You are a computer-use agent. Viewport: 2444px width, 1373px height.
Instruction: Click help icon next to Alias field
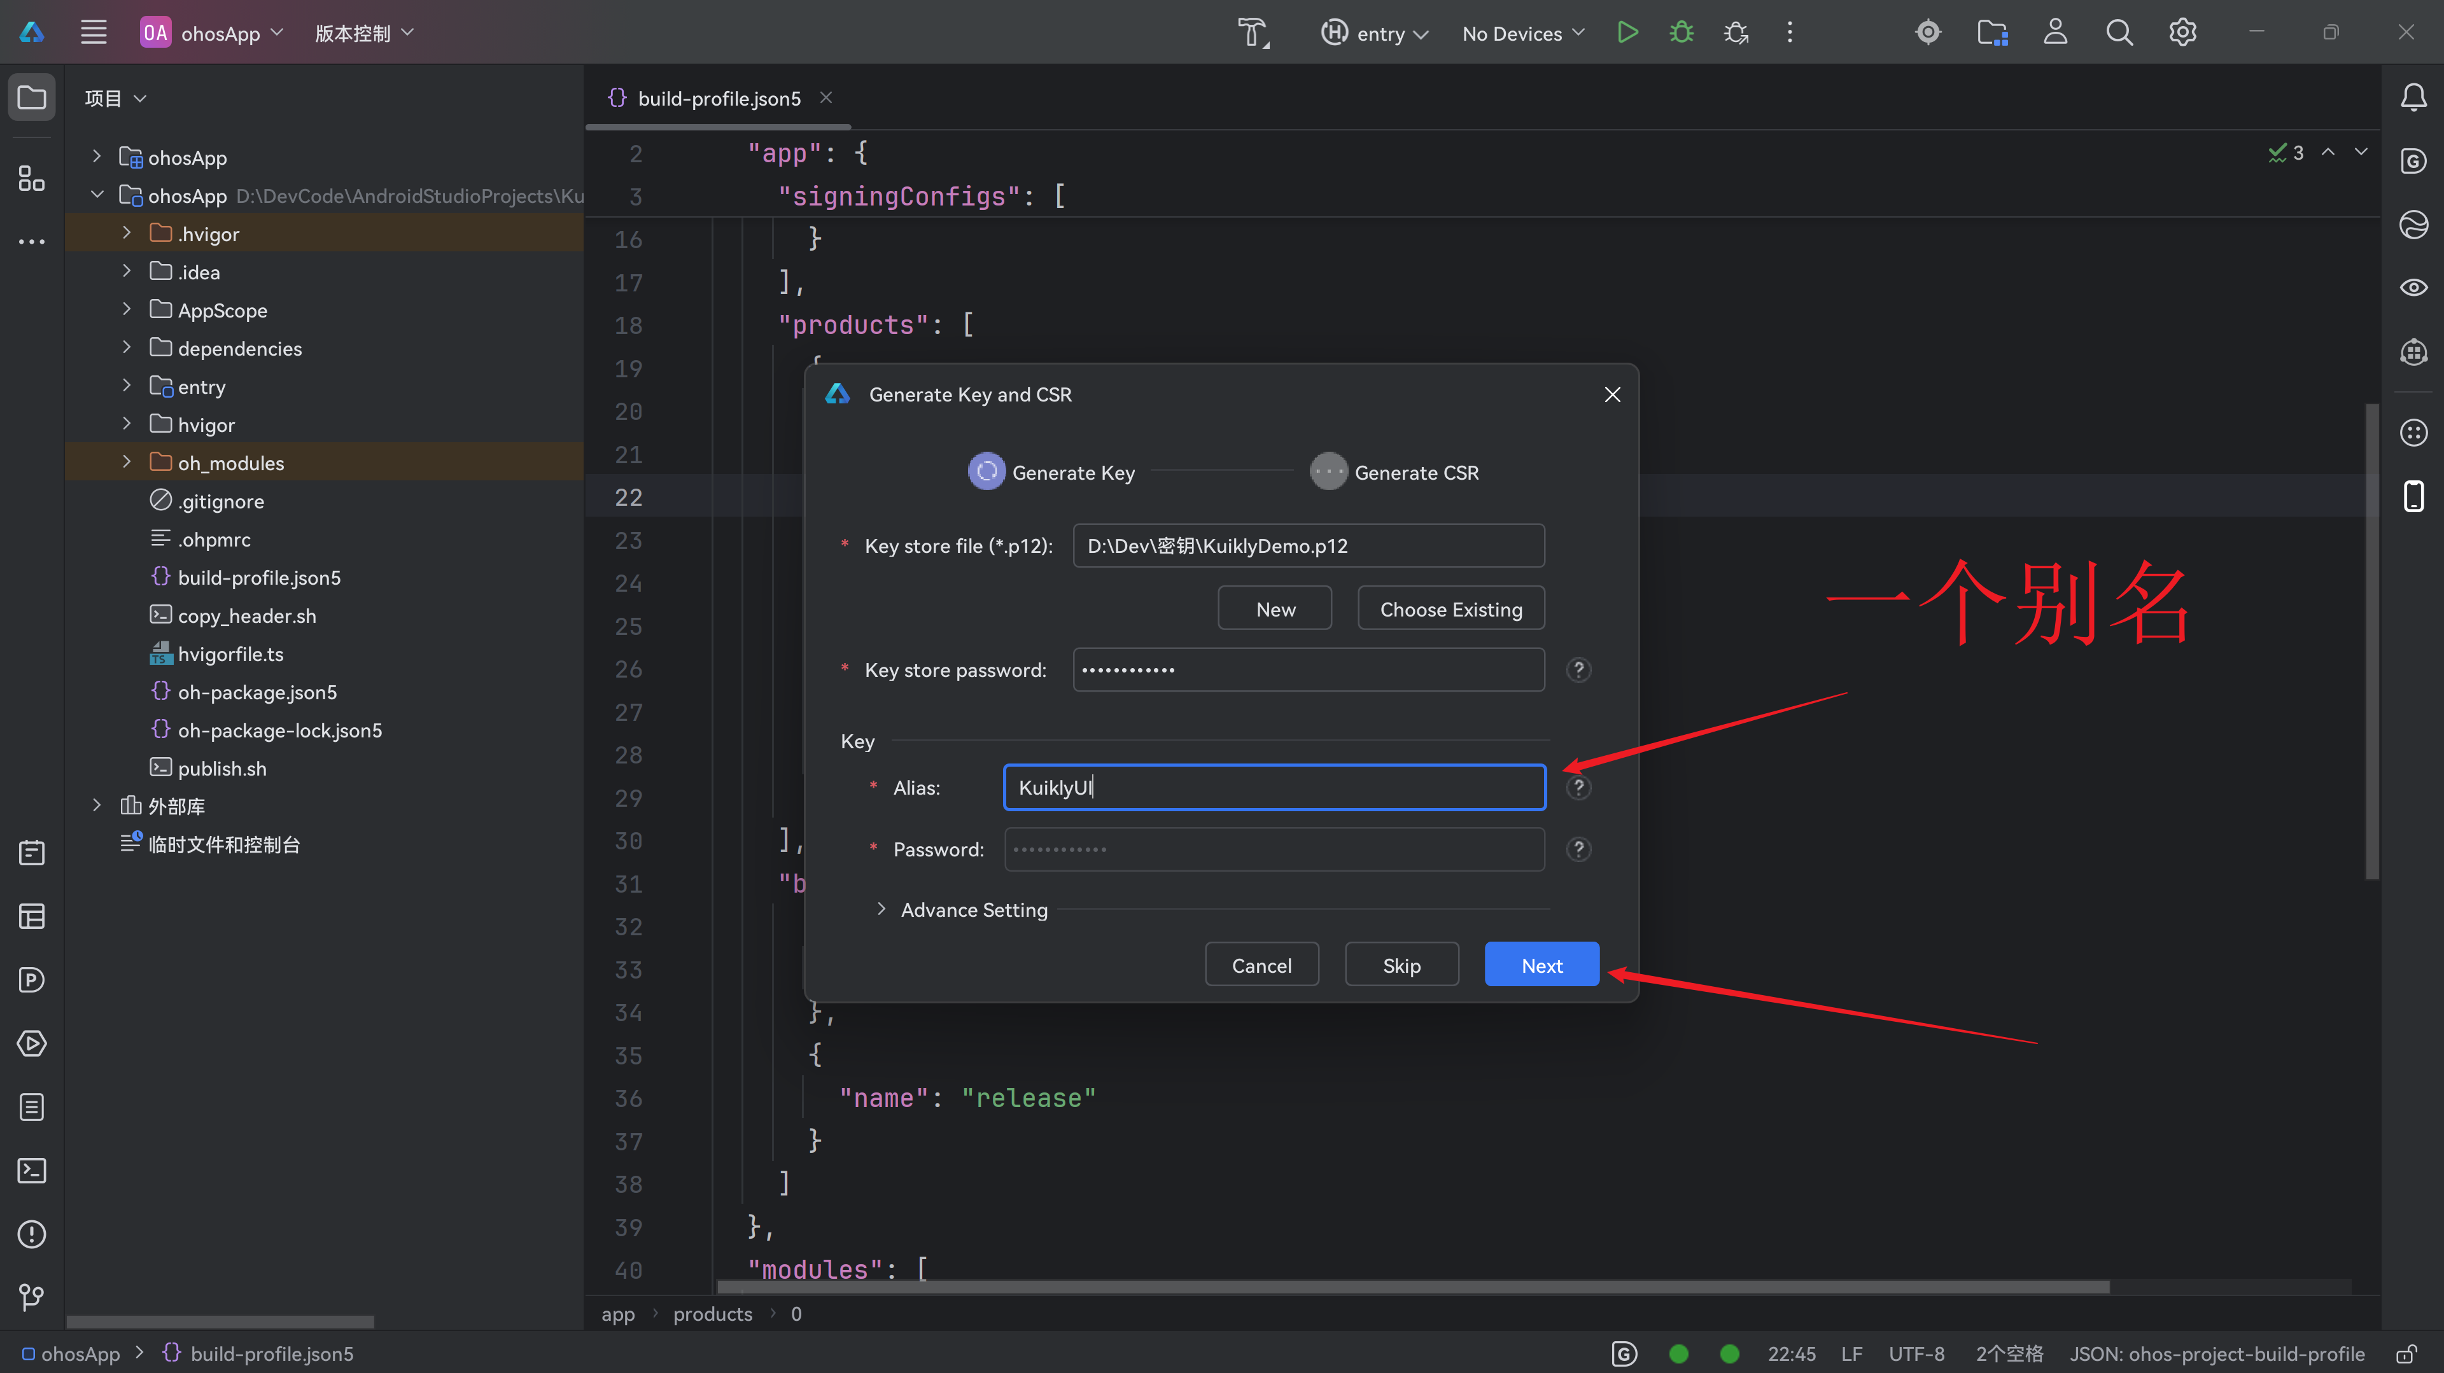[1578, 787]
